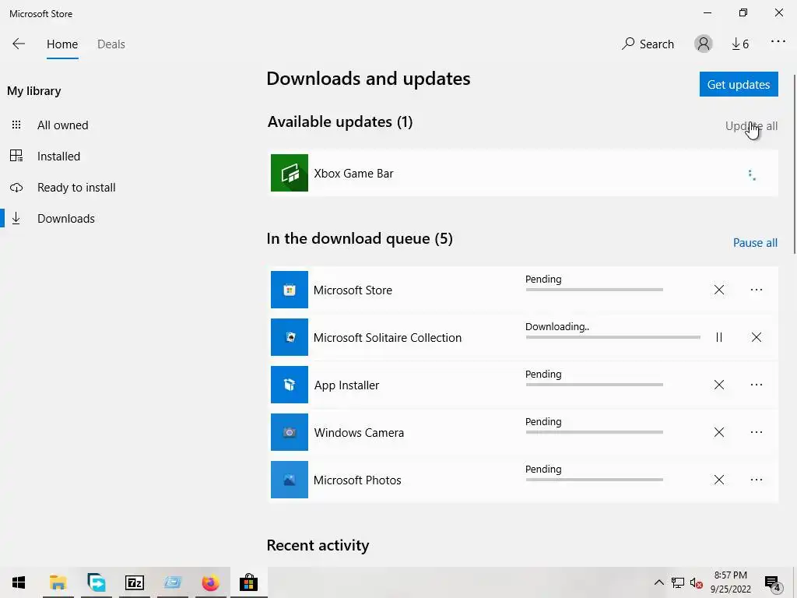Click the Microsoft Store taskbar icon

pyautogui.click(x=248, y=582)
